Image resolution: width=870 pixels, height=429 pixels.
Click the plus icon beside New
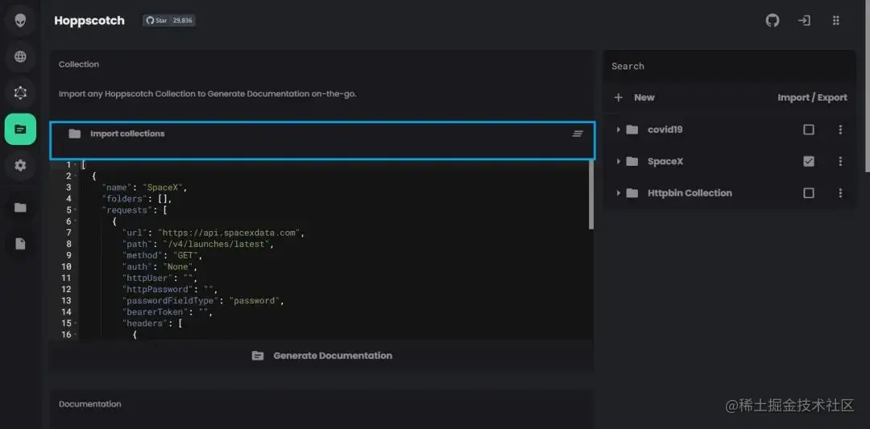tap(619, 97)
